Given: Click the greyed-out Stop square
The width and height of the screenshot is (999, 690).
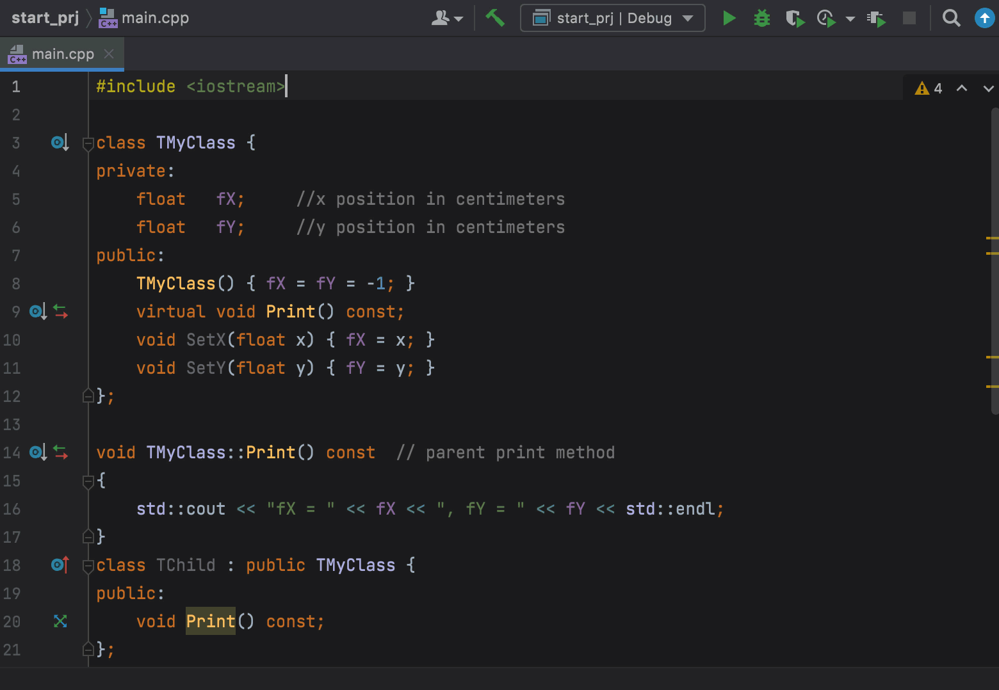Looking at the screenshot, I should [x=909, y=18].
